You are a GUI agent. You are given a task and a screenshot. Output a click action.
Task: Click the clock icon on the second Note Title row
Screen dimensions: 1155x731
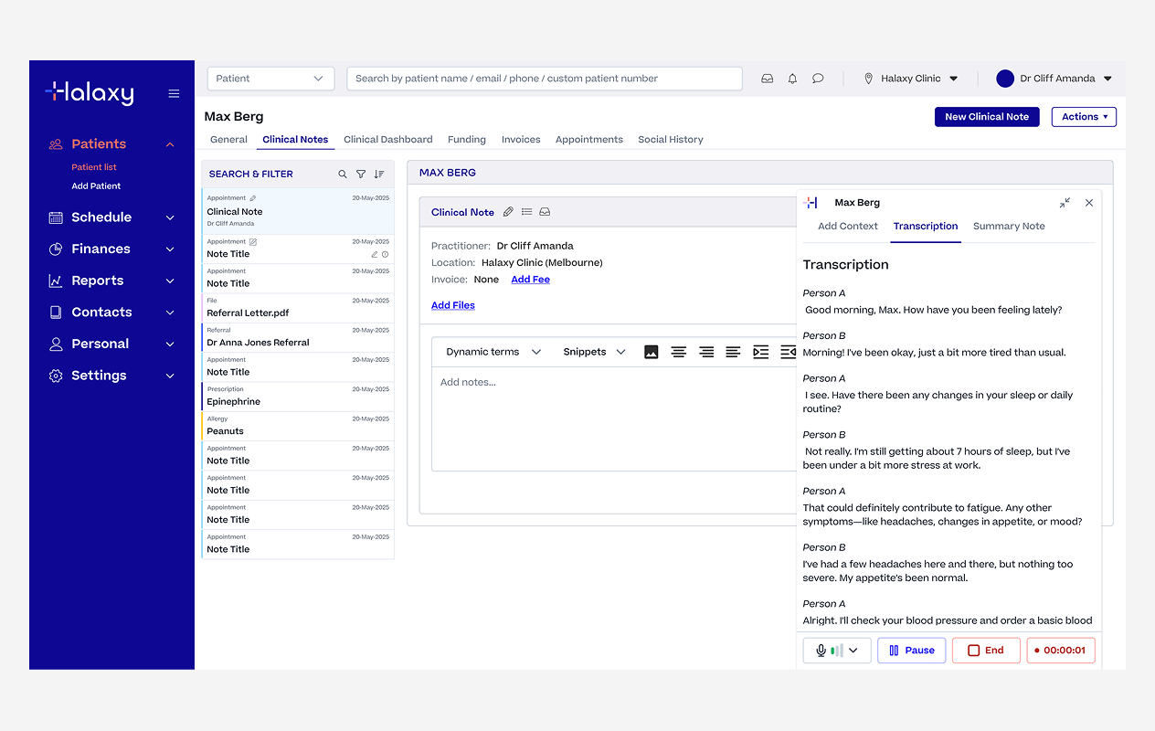tap(385, 255)
